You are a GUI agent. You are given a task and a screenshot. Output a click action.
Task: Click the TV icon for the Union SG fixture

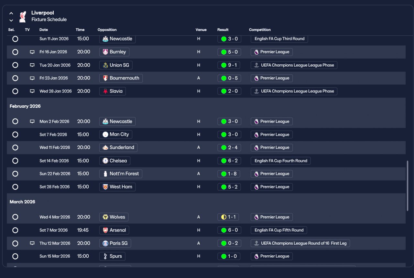32,65
